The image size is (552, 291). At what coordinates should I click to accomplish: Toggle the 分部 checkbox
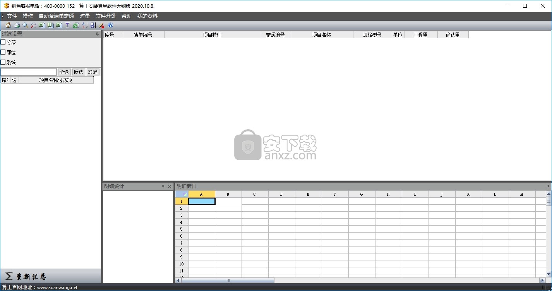click(3, 42)
